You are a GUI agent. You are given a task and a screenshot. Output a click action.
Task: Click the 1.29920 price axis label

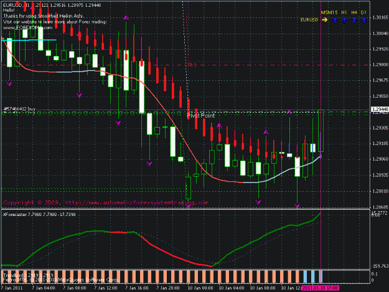pos(380,49)
